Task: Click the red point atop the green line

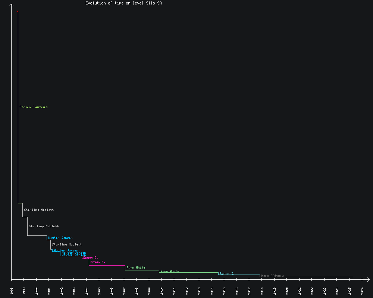Action: [x=18, y=11]
